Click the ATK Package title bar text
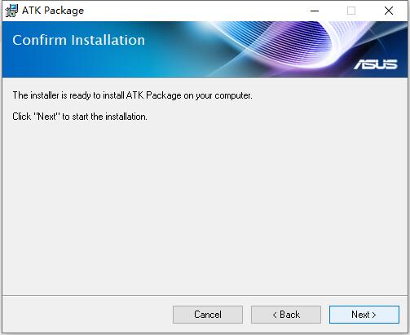This screenshot has width=410, height=335. coord(53,11)
